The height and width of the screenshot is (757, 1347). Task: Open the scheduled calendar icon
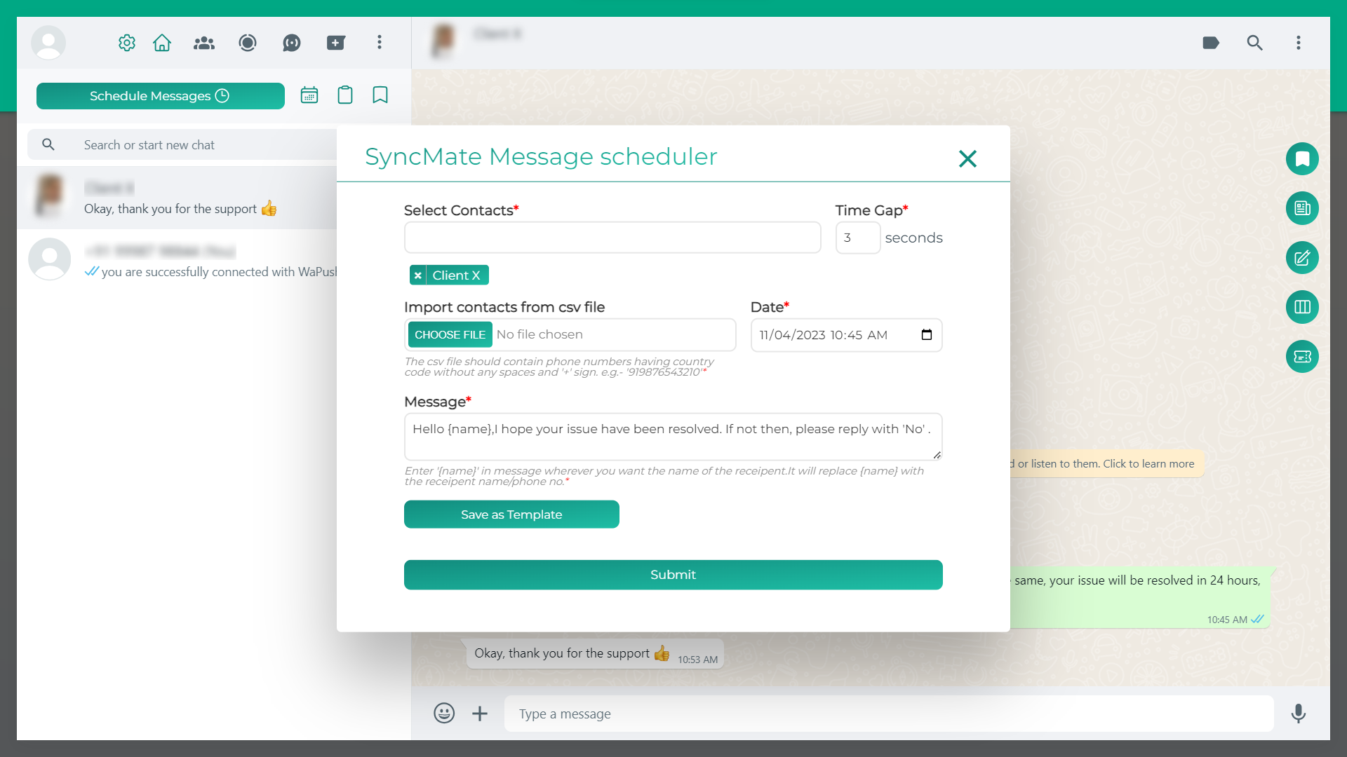[x=309, y=95]
